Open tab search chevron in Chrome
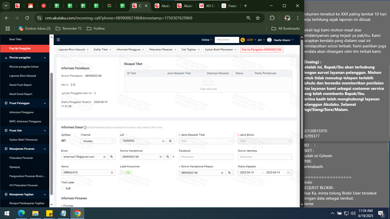390x219 pixels. (6, 6)
